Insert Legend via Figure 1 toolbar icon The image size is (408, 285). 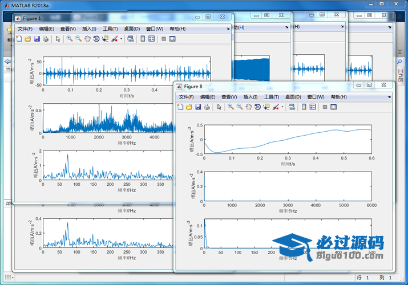click(151, 39)
